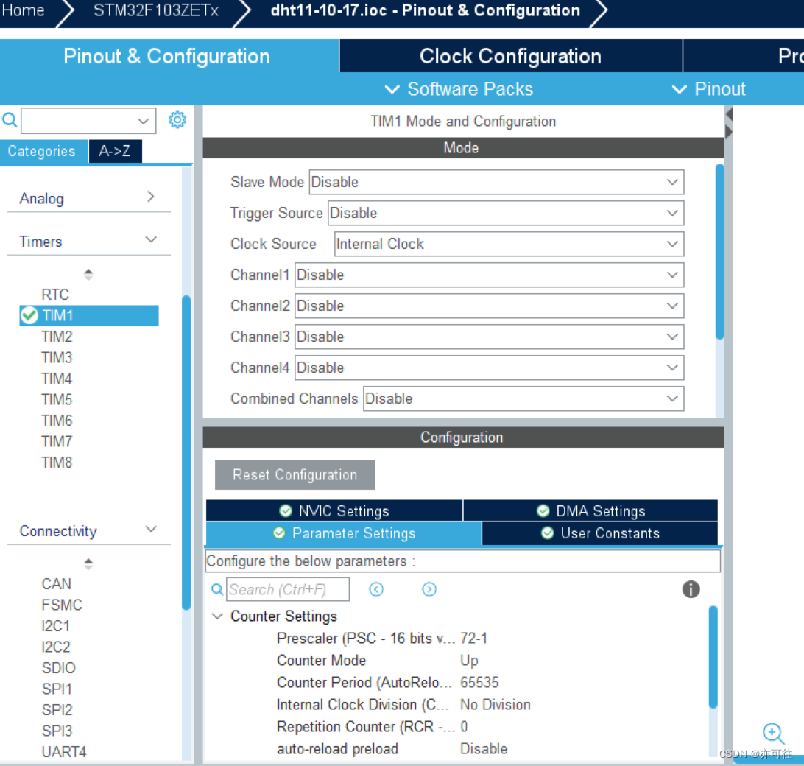The height and width of the screenshot is (766, 804).
Task: Click the zoom-in magnifier icon in pinout view
Action: pyautogui.click(x=773, y=734)
